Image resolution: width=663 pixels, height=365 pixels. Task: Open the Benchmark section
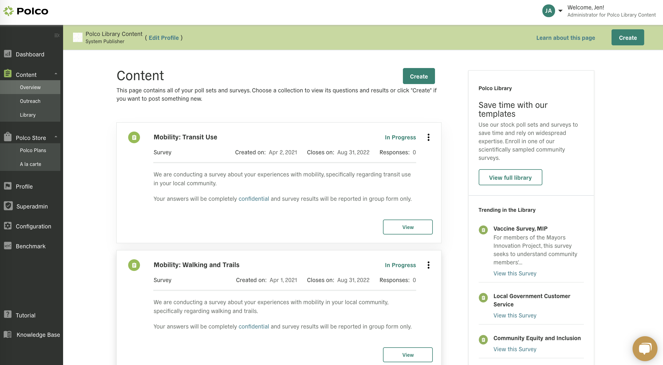(30, 246)
